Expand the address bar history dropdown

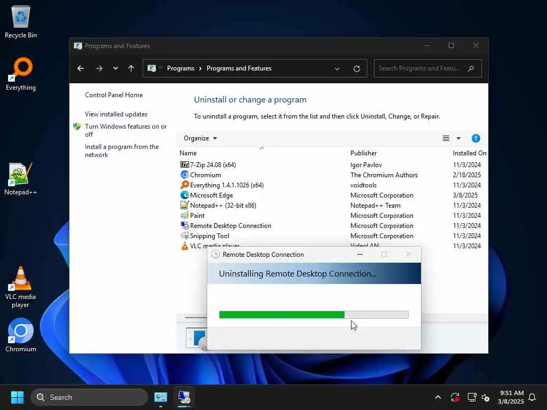pyautogui.click(x=337, y=69)
